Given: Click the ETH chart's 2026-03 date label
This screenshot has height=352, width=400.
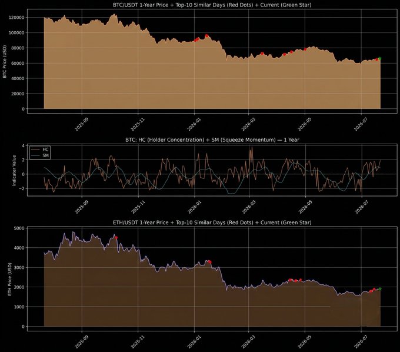Looking at the screenshot, I should coord(248,342).
